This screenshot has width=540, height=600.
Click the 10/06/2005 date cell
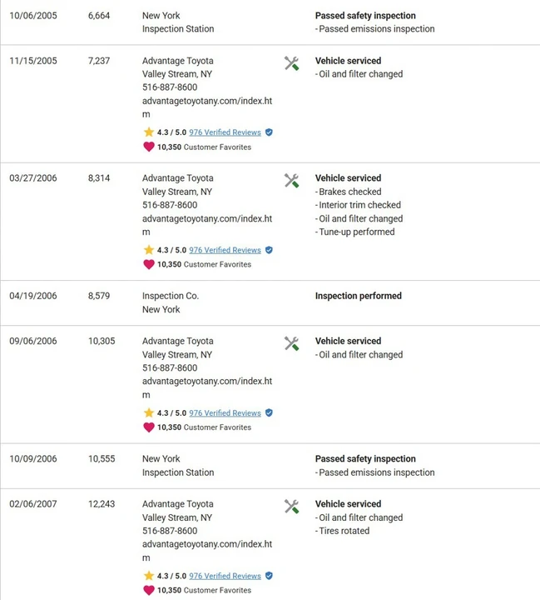[x=33, y=16]
